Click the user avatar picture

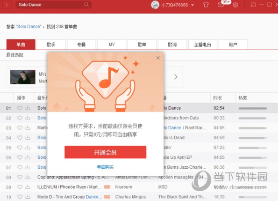tap(155, 5)
